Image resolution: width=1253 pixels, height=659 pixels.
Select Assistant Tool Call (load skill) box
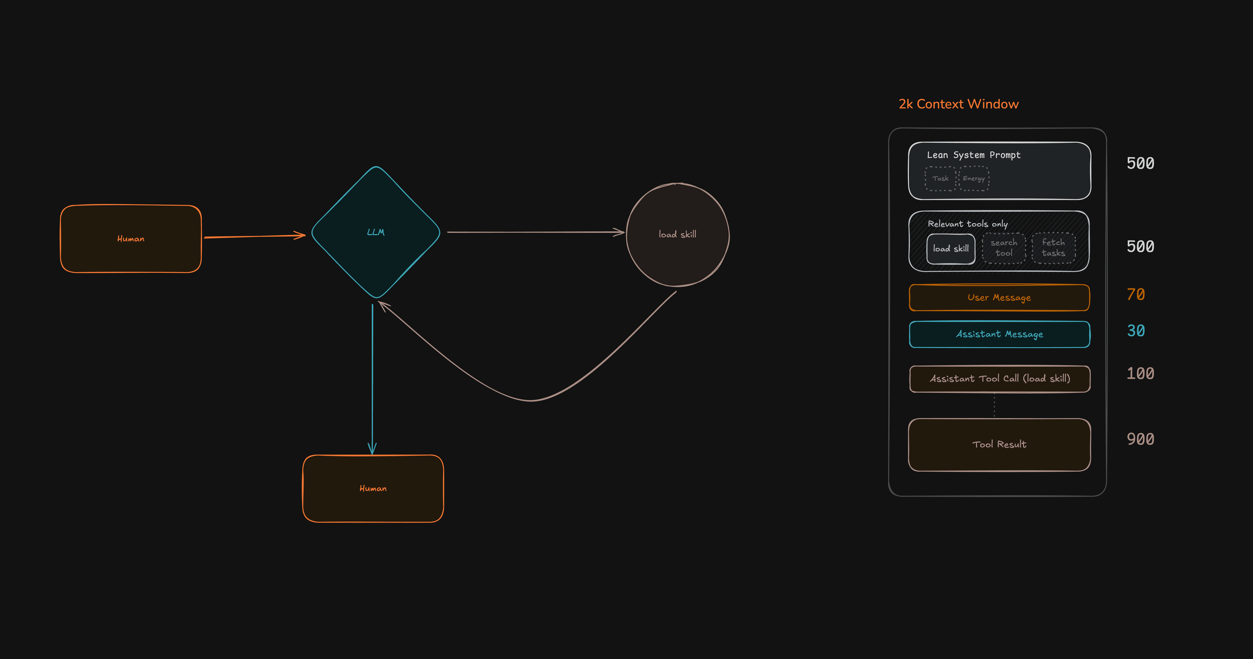coord(999,378)
